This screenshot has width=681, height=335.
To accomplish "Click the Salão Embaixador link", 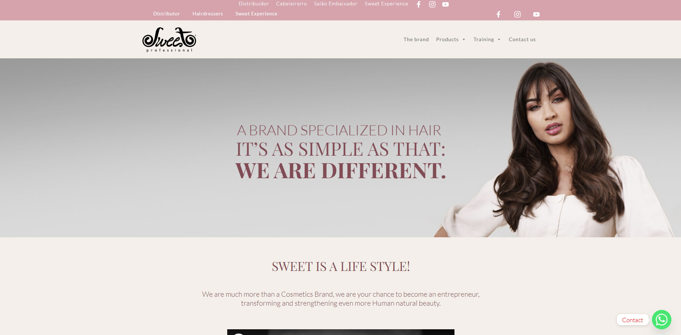I will tap(336, 4).
